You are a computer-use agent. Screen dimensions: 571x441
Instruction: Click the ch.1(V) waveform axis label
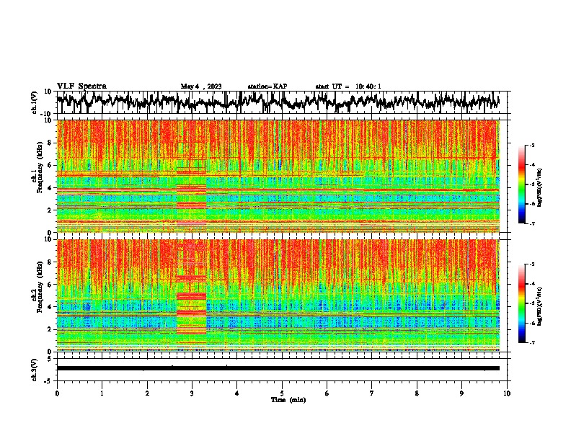(x=35, y=102)
